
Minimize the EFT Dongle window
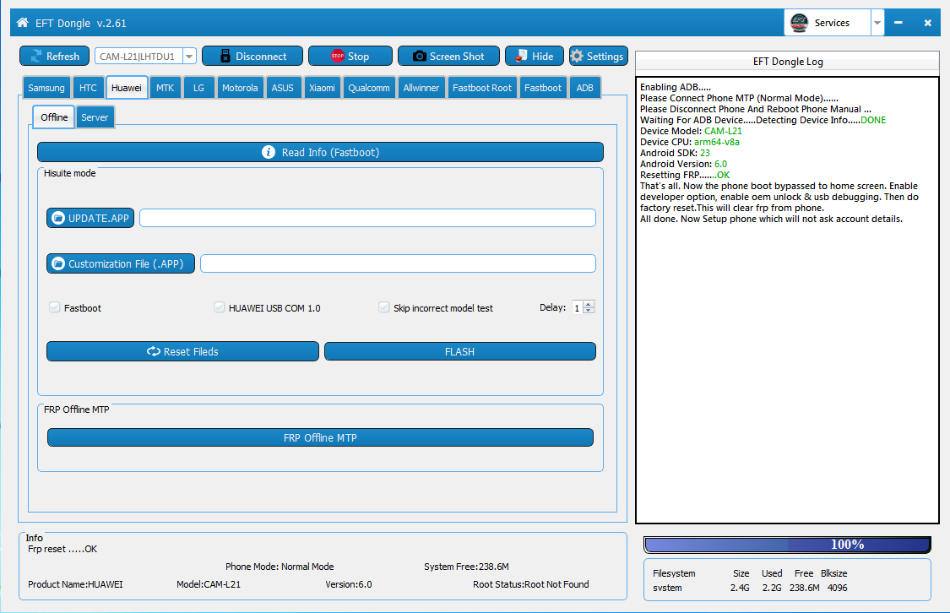898,23
